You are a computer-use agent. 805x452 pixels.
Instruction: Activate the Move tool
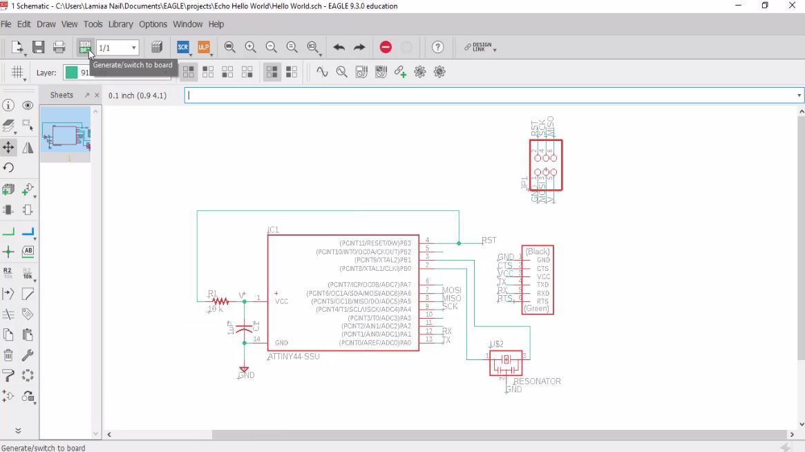pos(8,147)
